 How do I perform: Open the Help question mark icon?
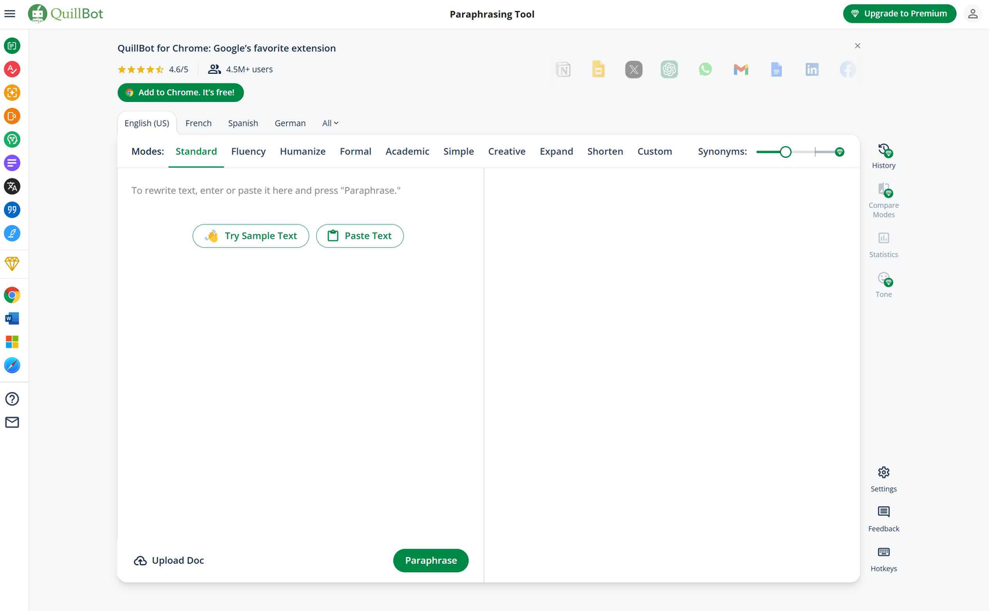[x=12, y=399]
